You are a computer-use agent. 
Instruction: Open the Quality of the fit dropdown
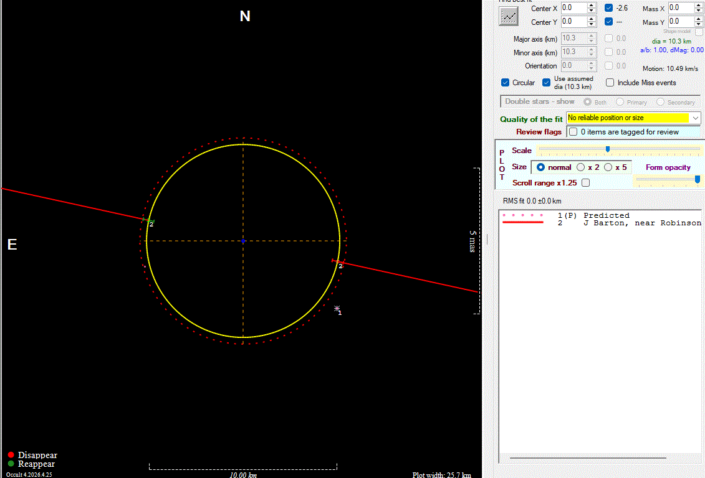pyautogui.click(x=633, y=118)
